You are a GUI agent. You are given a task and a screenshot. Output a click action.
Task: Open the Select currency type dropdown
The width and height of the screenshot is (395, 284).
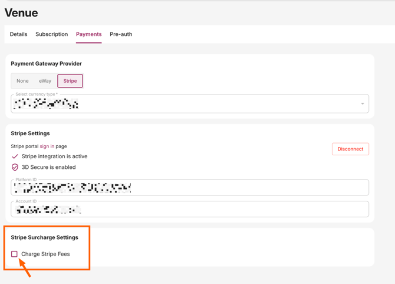[x=189, y=104]
